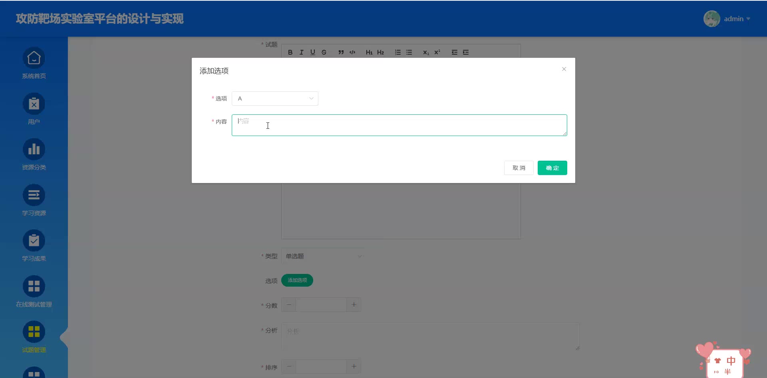
Task: Insert a code block from the toolbar
Action: coord(352,52)
